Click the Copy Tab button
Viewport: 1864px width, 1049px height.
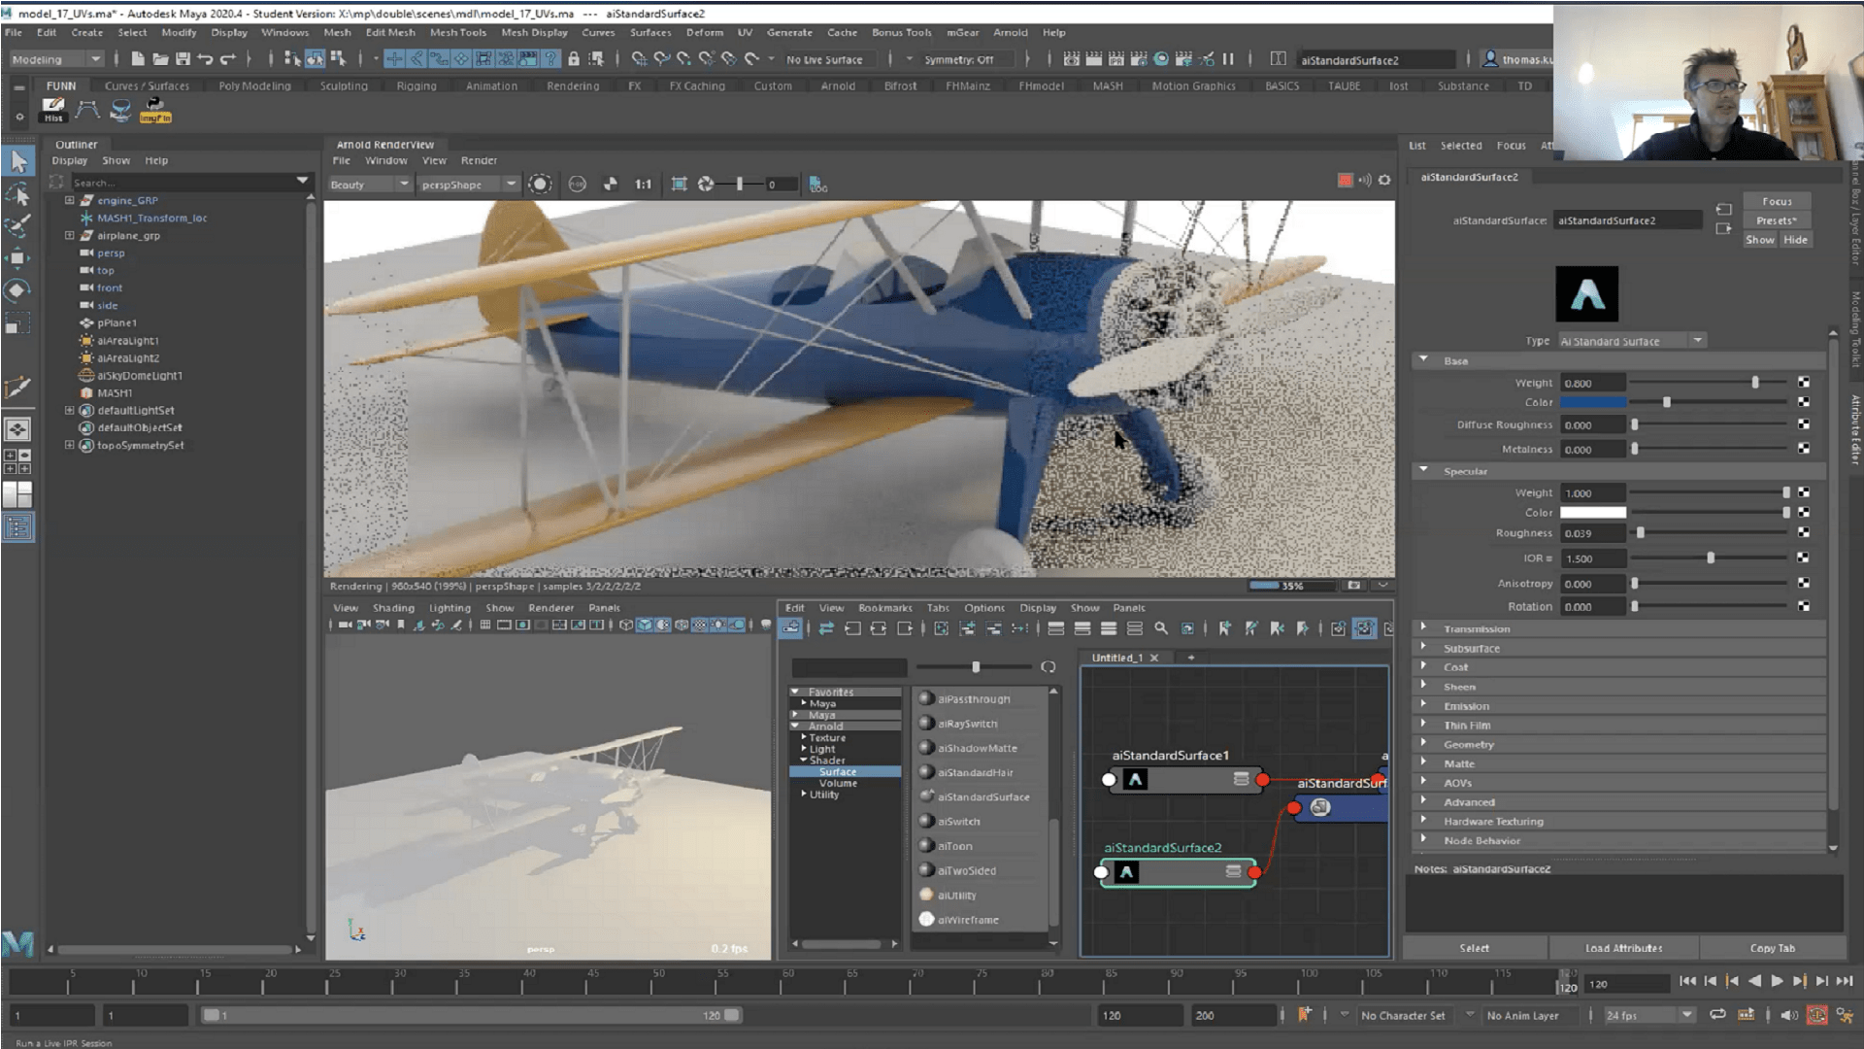click(1772, 947)
